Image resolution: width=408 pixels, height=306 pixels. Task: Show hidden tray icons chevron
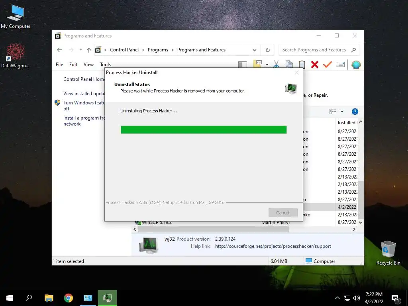(x=337, y=298)
